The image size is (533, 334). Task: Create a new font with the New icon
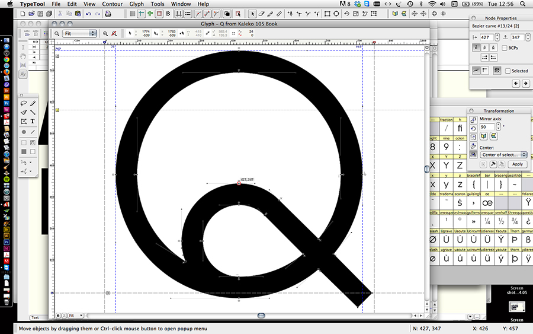[x=23, y=14]
